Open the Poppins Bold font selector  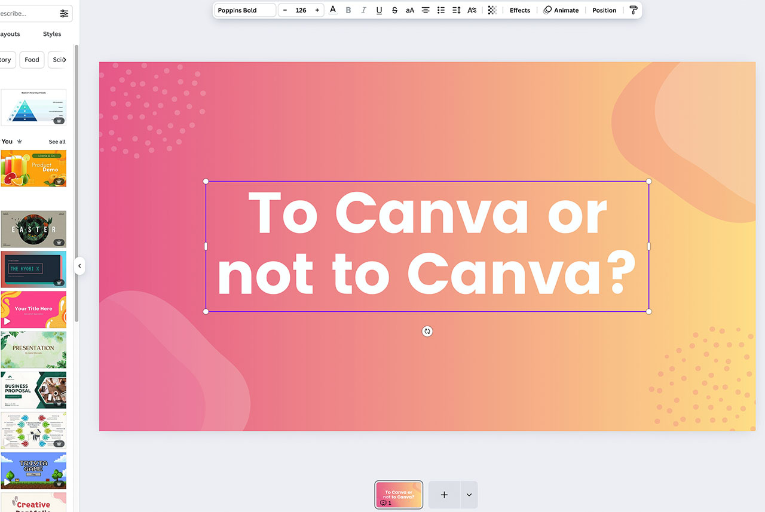pos(245,10)
